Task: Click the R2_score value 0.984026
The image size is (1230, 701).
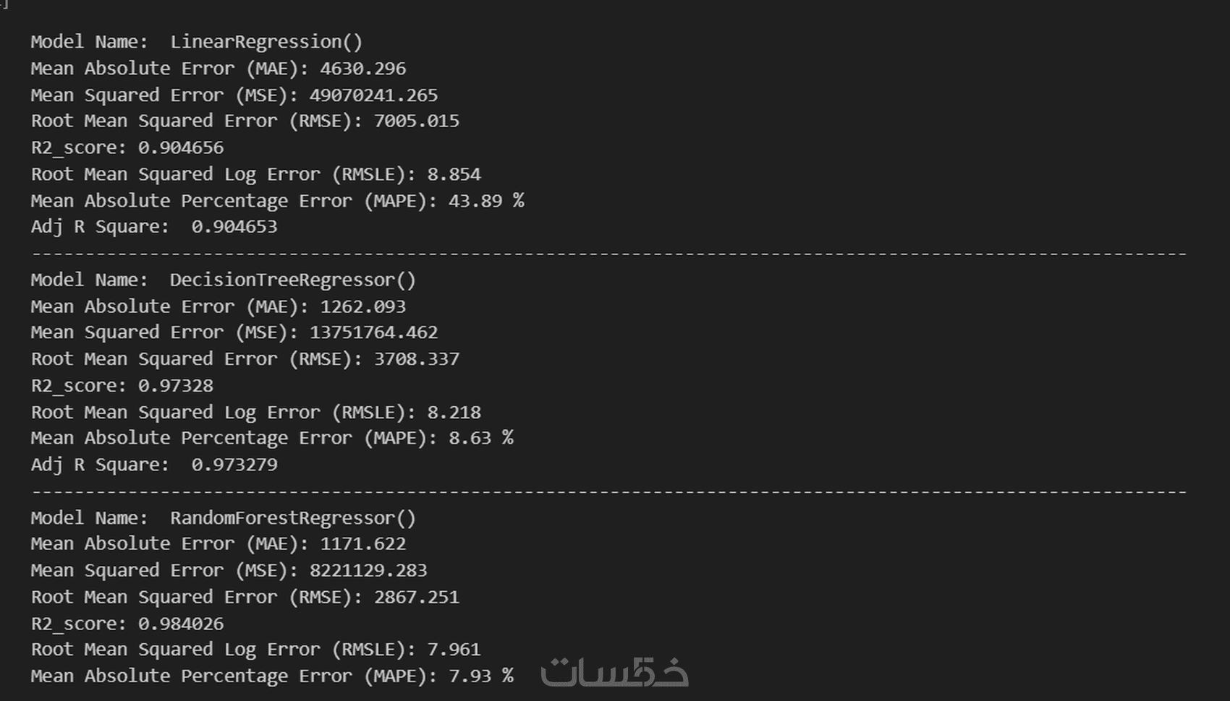Action: tap(181, 624)
